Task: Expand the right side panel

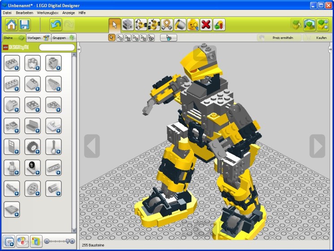Action: pyautogui.click(x=330, y=49)
